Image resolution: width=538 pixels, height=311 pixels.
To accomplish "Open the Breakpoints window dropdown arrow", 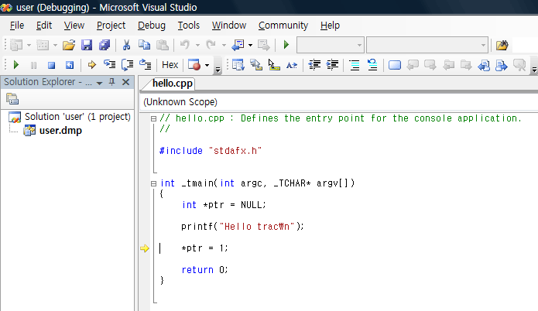I will point(207,65).
